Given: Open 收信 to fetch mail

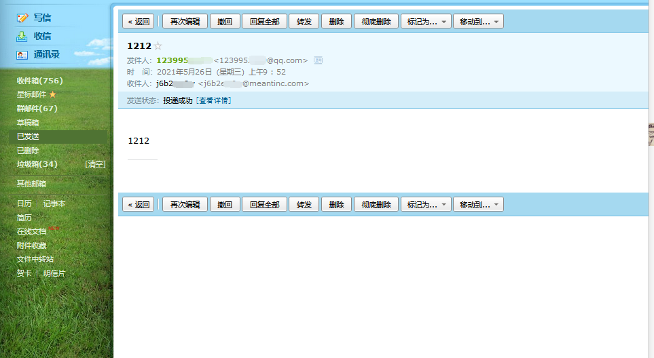Looking at the screenshot, I should 43,36.
